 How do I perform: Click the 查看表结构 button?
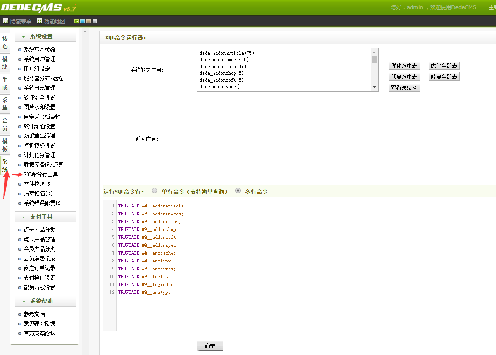[404, 87]
